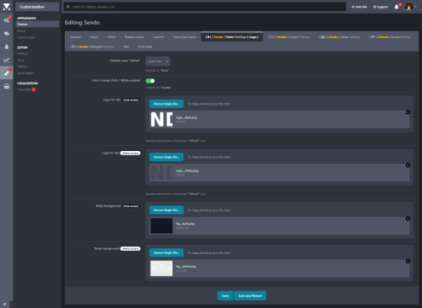Click the Visit Site link

tap(360, 7)
